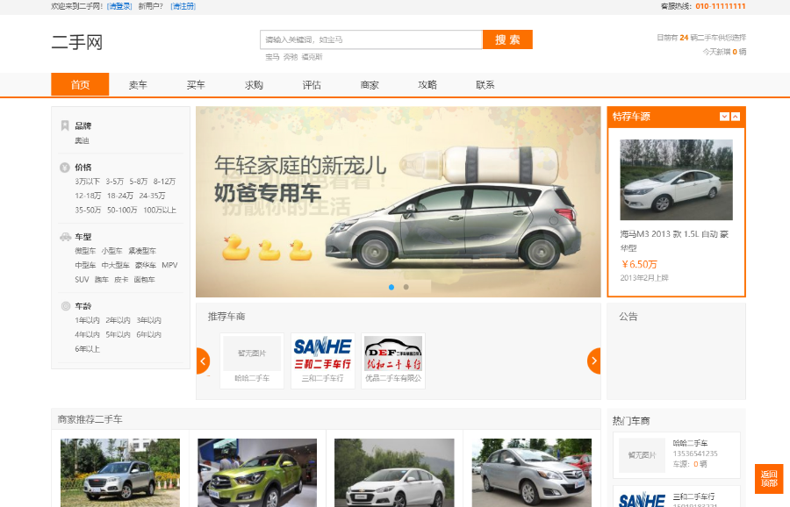
Task: Open 联系 navigation tab
Action: coord(485,84)
